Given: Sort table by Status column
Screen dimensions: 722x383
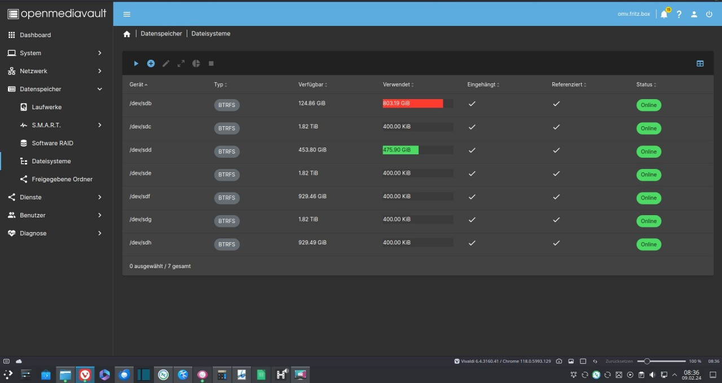Looking at the screenshot, I should pos(646,84).
